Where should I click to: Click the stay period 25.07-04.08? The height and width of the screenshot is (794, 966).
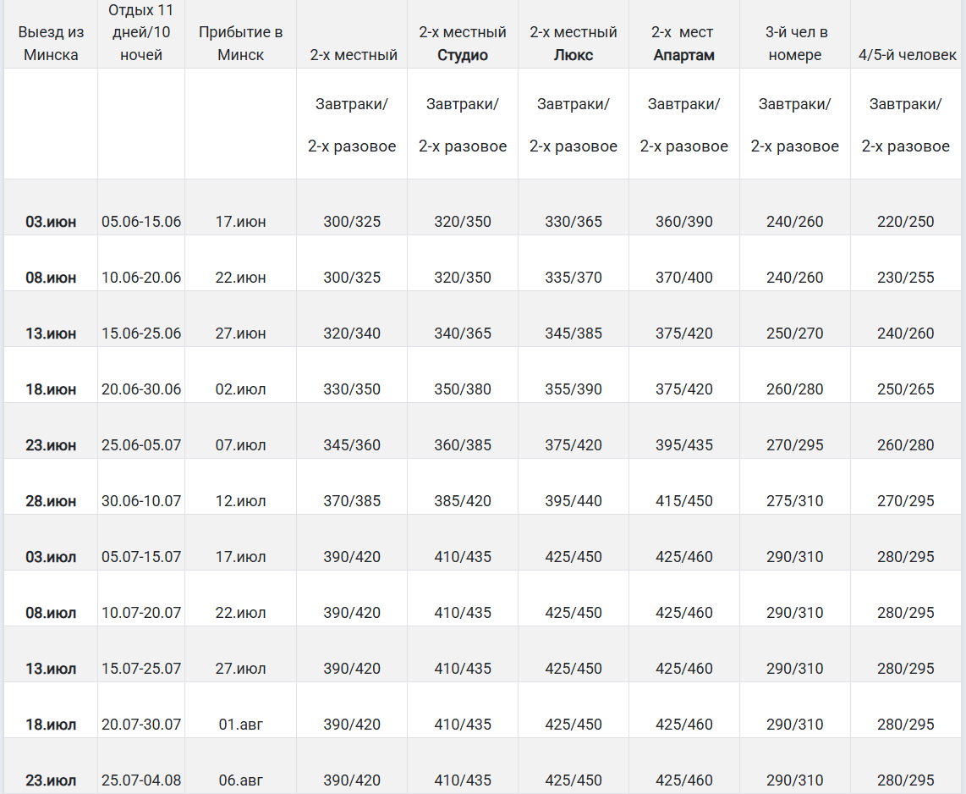(x=141, y=780)
